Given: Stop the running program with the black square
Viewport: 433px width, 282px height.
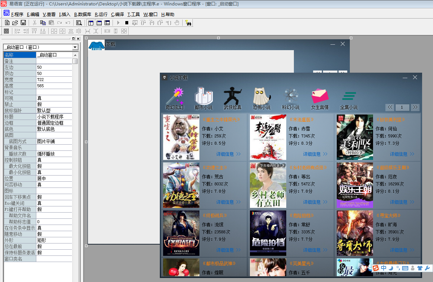Looking at the screenshot, I should [127, 23].
